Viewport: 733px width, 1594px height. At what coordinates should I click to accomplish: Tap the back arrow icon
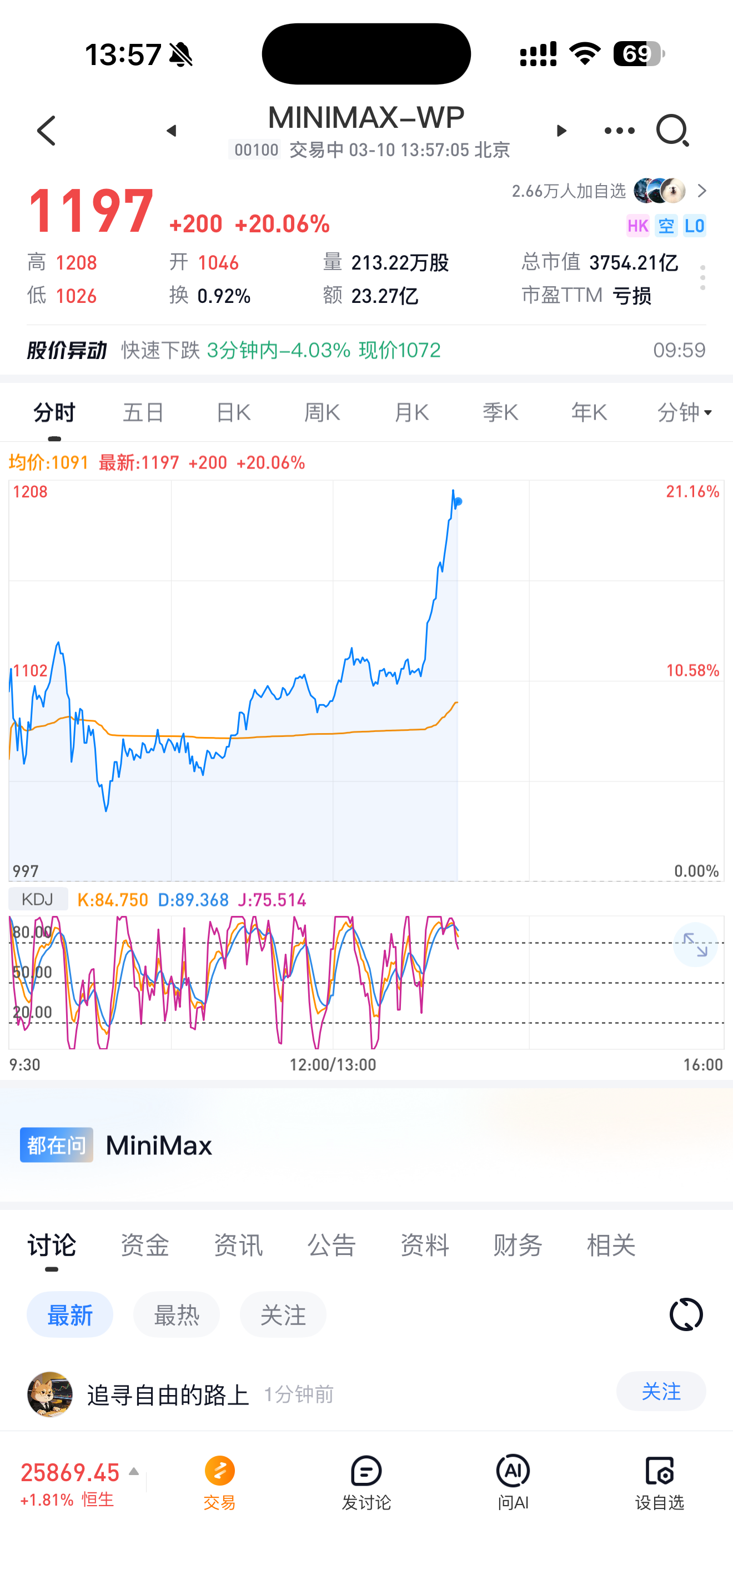pyautogui.click(x=47, y=131)
